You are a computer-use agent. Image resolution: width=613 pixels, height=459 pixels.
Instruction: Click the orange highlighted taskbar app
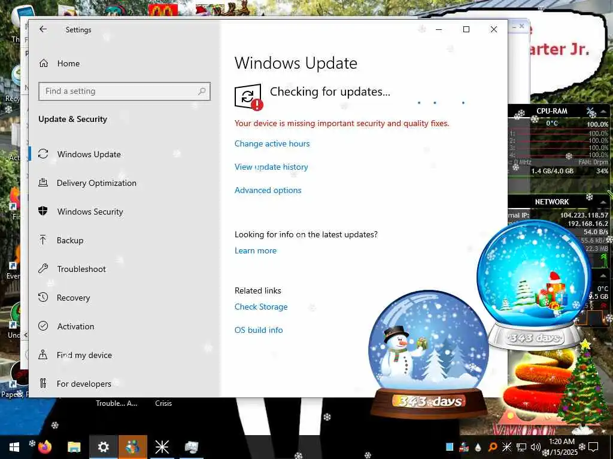133,447
